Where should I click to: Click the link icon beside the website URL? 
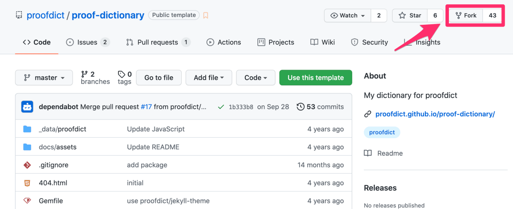tap(368, 114)
